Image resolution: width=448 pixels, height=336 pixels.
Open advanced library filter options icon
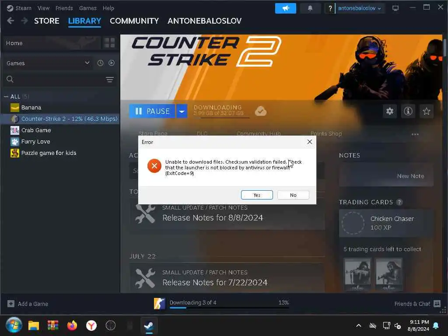(x=110, y=80)
